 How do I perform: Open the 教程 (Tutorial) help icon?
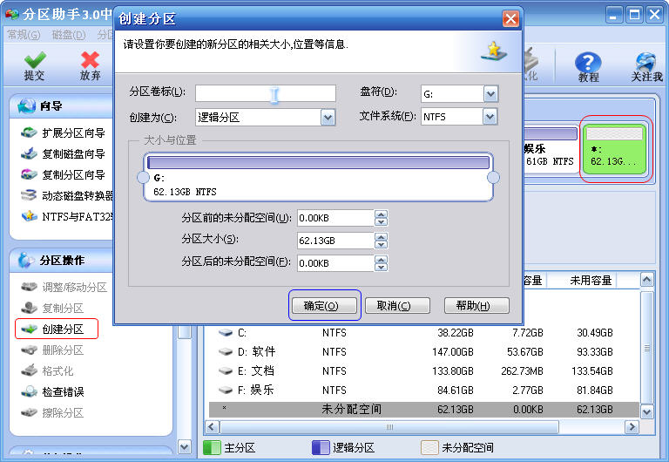(589, 66)
